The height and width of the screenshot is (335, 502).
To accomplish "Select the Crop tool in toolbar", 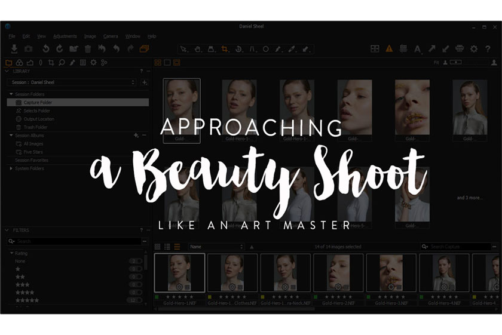I will [x=225, y=49].
